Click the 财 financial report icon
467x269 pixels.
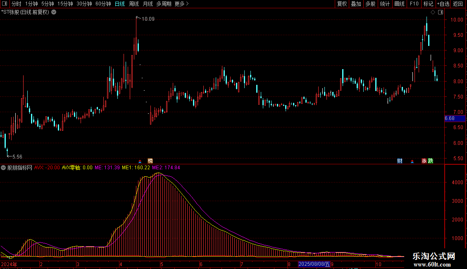(400, 161)
